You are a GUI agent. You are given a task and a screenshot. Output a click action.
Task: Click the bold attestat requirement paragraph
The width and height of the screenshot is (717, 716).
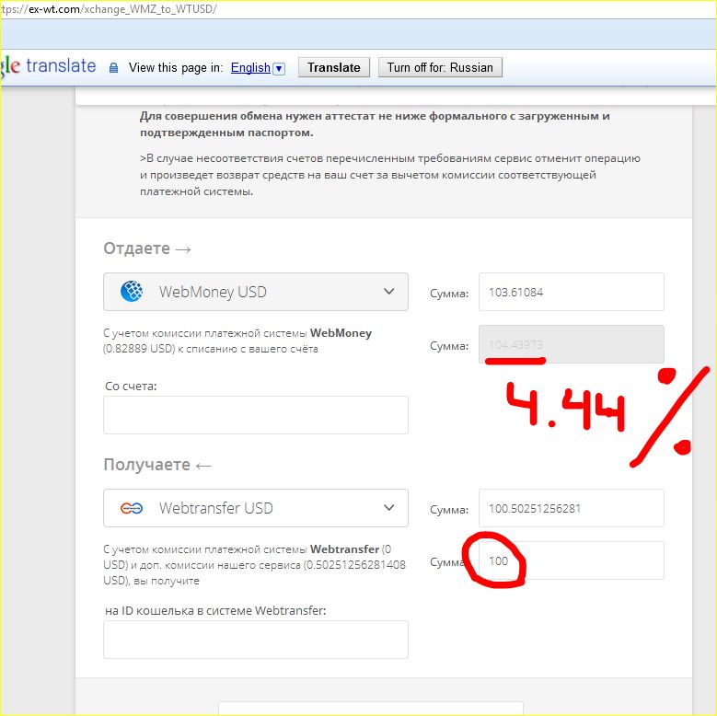[375, 124]
